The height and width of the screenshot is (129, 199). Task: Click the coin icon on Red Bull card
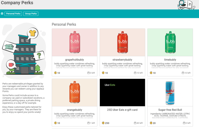point(151,123)
